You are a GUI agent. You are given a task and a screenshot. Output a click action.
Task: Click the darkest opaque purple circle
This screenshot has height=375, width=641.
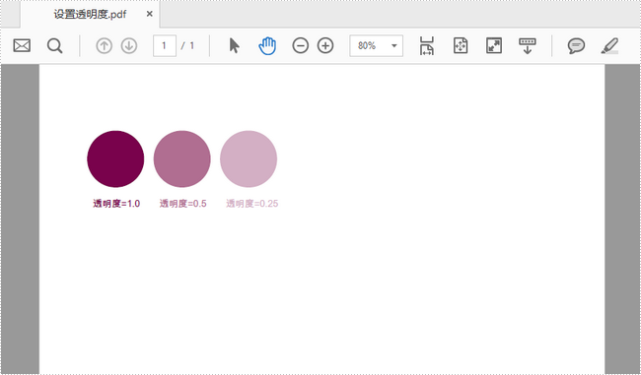coord(115,159)
